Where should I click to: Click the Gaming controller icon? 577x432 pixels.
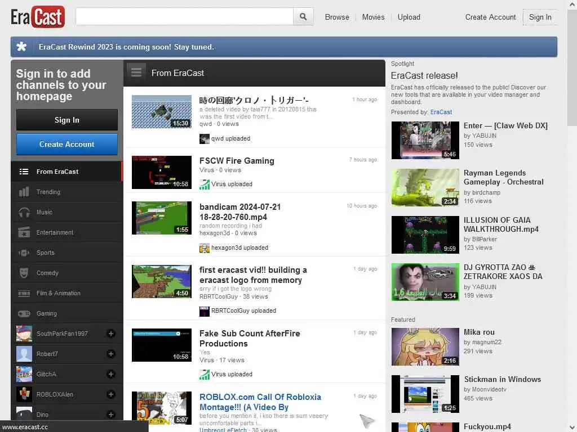point(24,313)
